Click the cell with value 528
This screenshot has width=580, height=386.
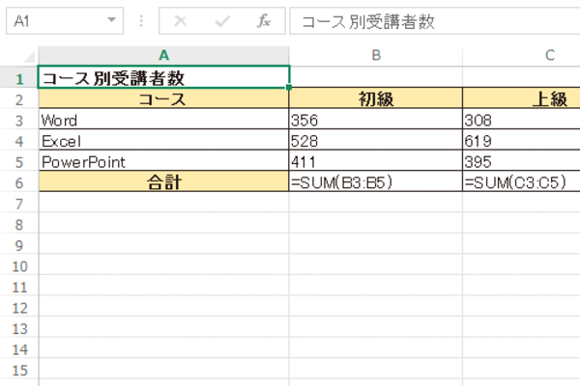(376, 141)
